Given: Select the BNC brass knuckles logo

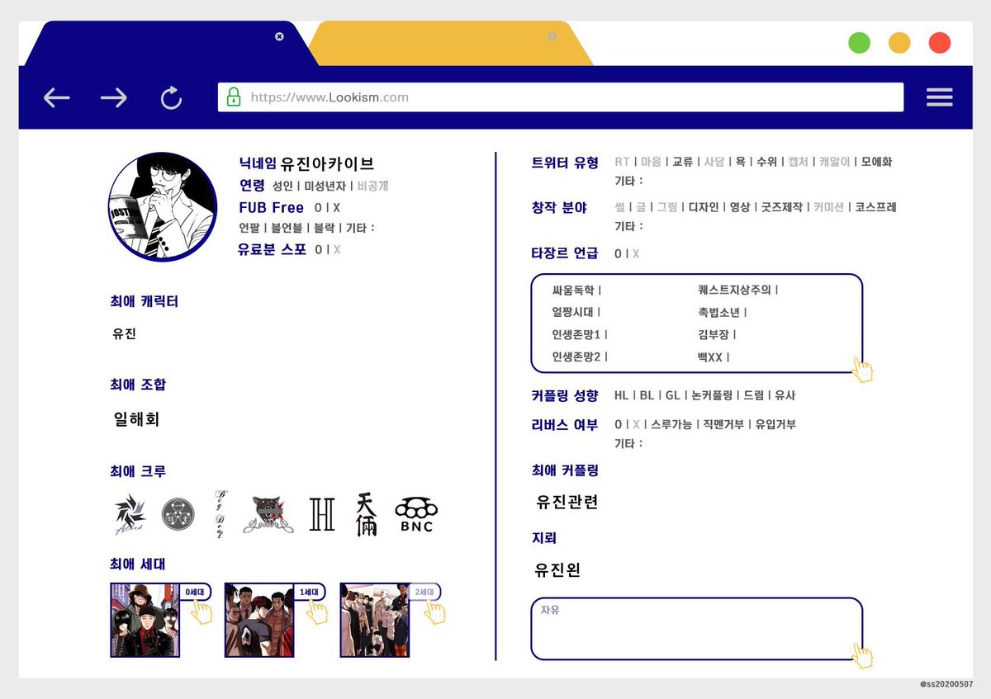Looking at the screenshot, I should pos(416,515).
